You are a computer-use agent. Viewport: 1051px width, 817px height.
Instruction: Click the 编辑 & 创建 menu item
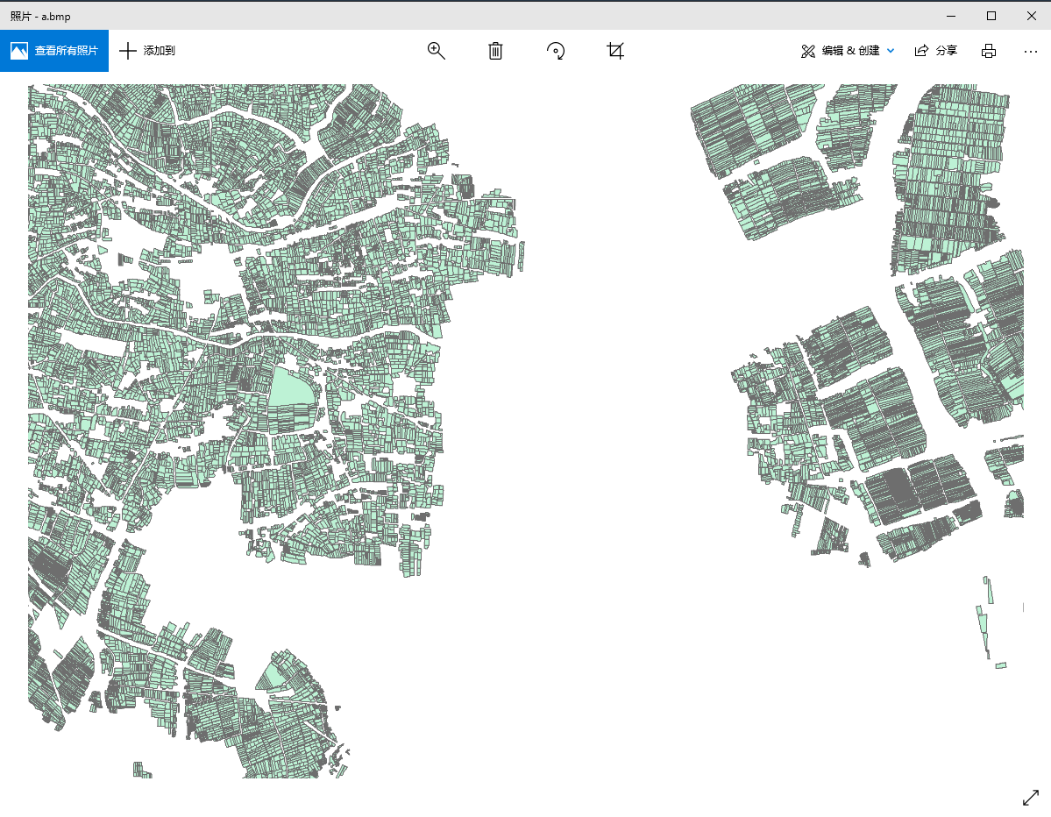849,51
